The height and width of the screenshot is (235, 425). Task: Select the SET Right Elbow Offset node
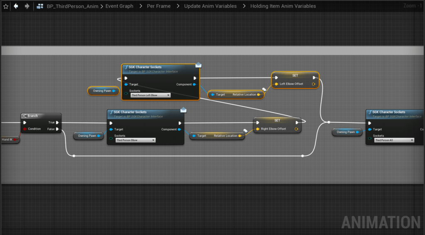click(x=277, y=120)
